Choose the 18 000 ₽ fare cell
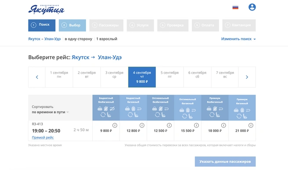Screen dimensions: 288x170 click(215, 131)
